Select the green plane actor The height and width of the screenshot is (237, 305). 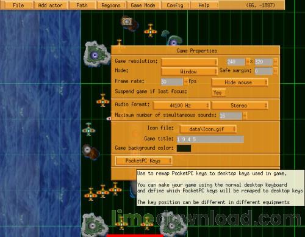(x=88, y=129)
